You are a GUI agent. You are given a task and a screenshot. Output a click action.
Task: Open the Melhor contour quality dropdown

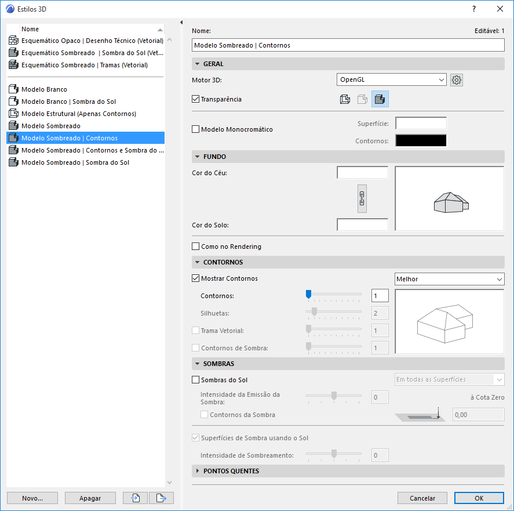click(450, 280)
